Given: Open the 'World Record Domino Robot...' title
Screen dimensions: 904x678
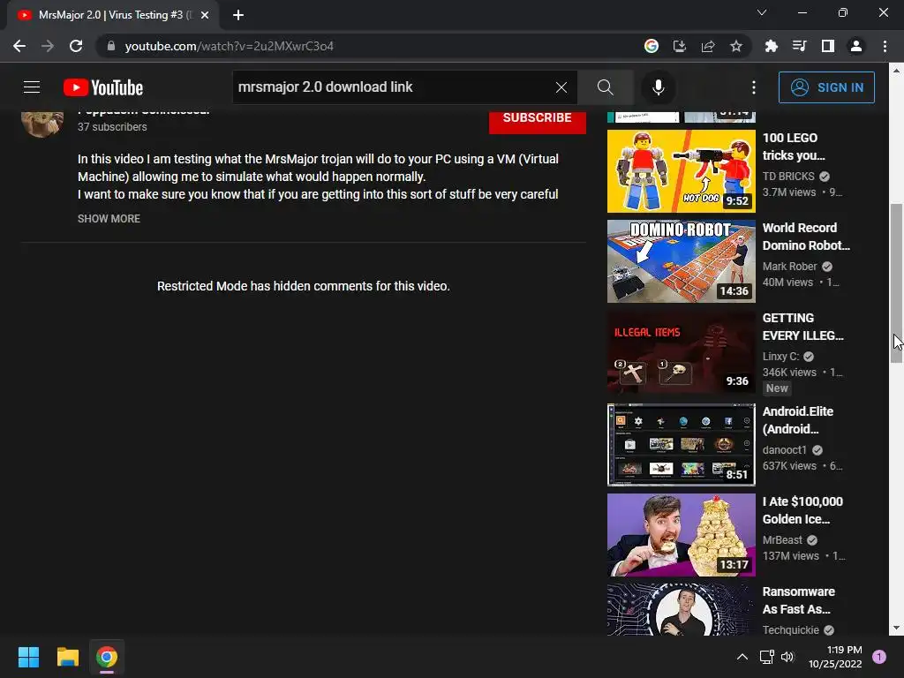Looking at the screenshot, I should 806,237.
